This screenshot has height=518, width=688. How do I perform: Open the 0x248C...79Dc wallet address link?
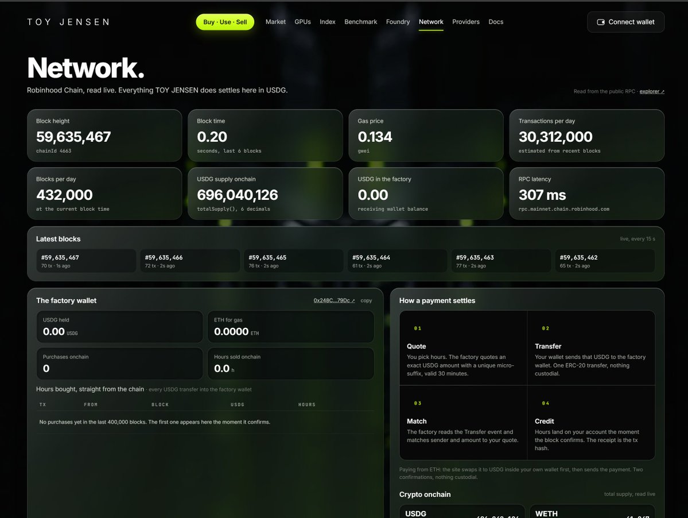coord(334,301)
